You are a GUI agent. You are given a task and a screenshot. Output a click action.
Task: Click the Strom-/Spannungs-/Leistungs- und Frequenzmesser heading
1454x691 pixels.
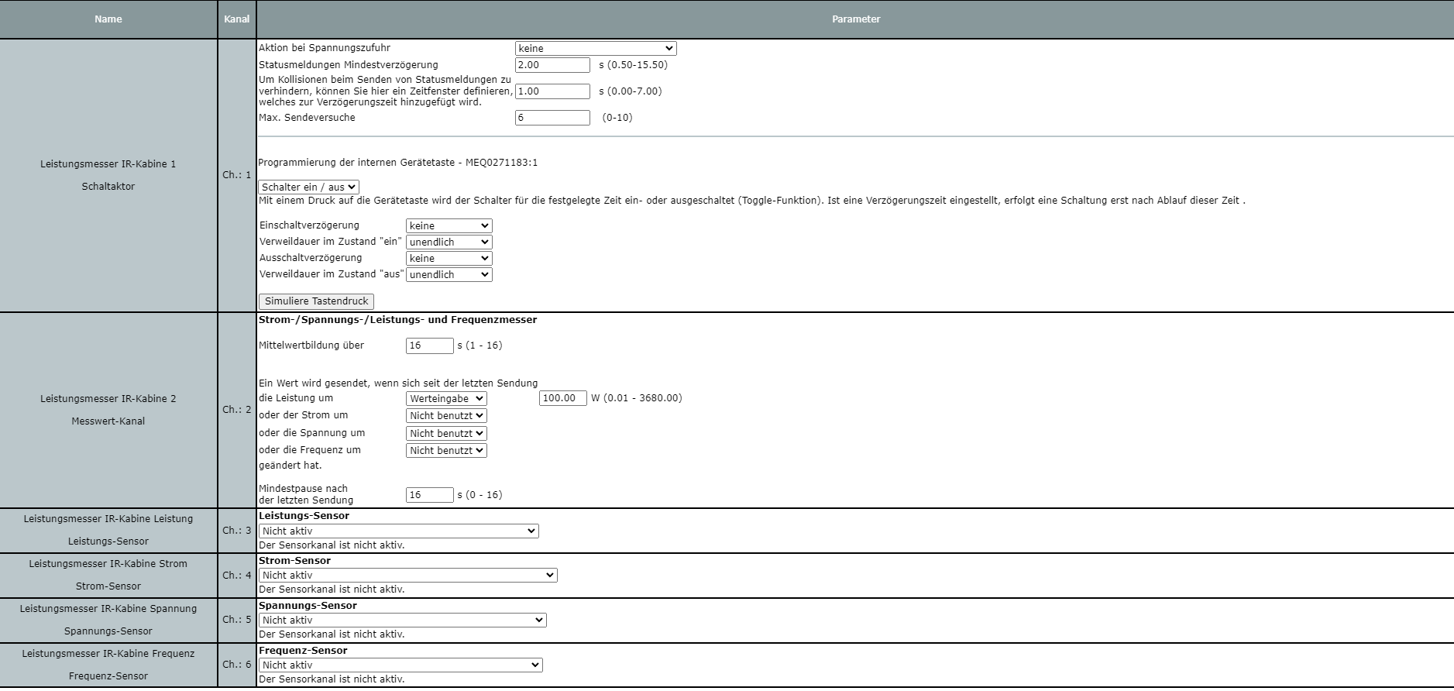[x=398, y=320]
